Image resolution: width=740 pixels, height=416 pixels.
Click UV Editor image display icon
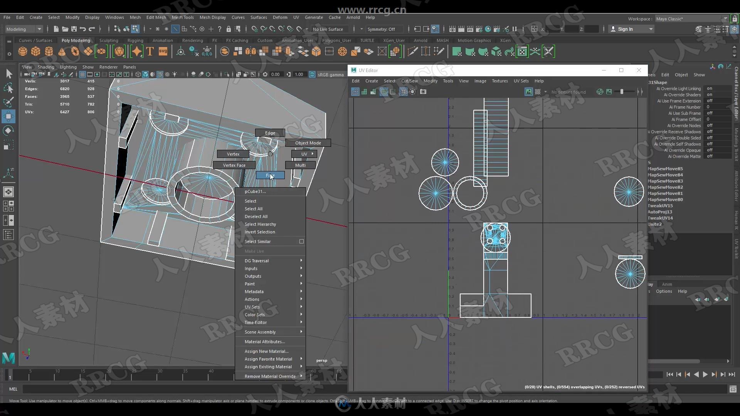point(528,92)
